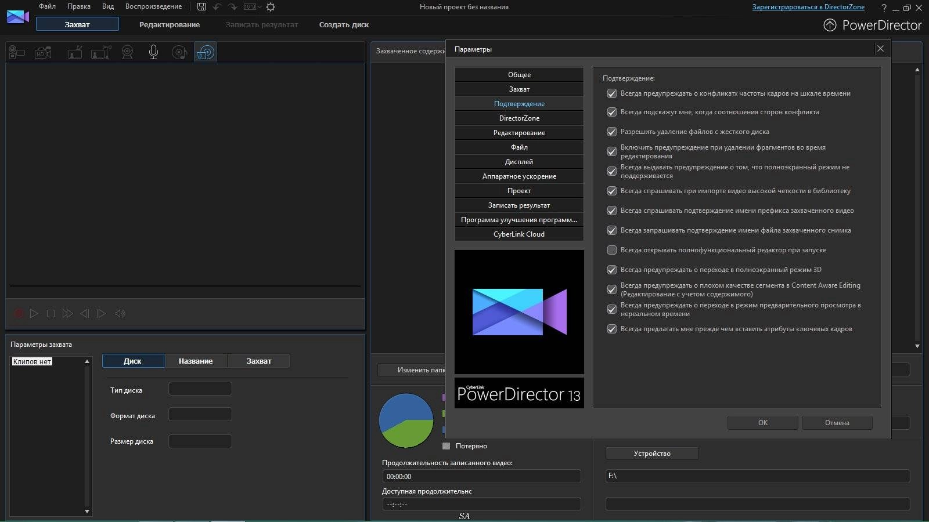Viewport: 929px width, 522px height.
Task: Open the DirectorZone settings category
Action: tap(519, 118)
